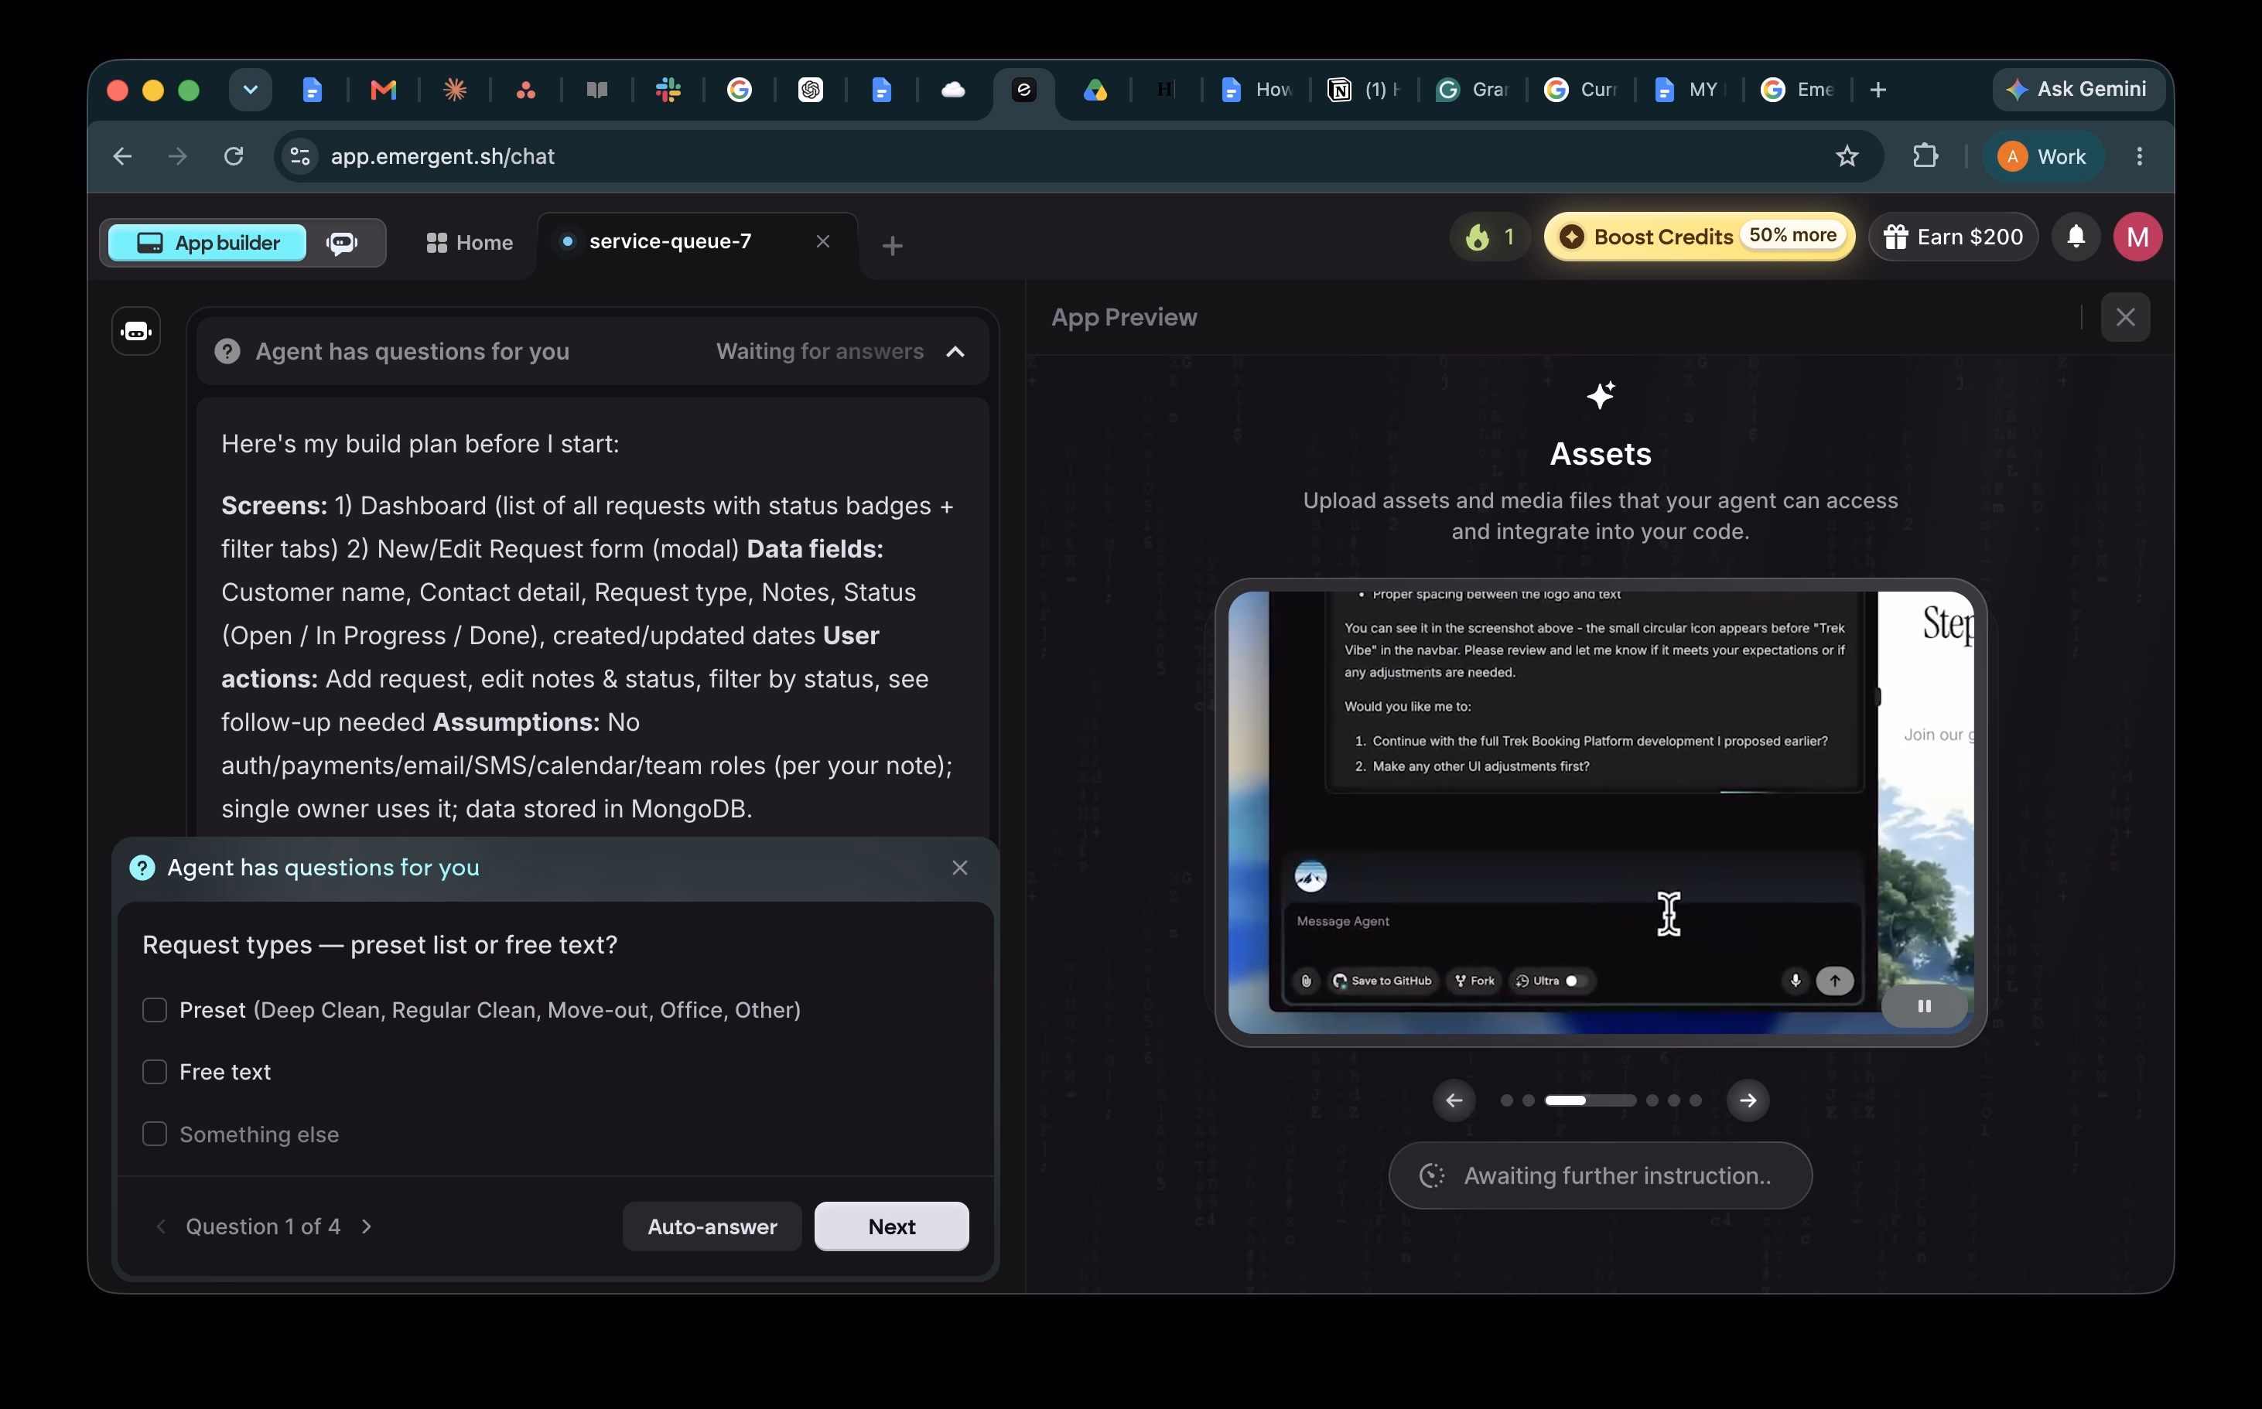Go forward to the next page
Image resolution: width=2262 pixels, height=1409 pixels.
tap(177, 155)
